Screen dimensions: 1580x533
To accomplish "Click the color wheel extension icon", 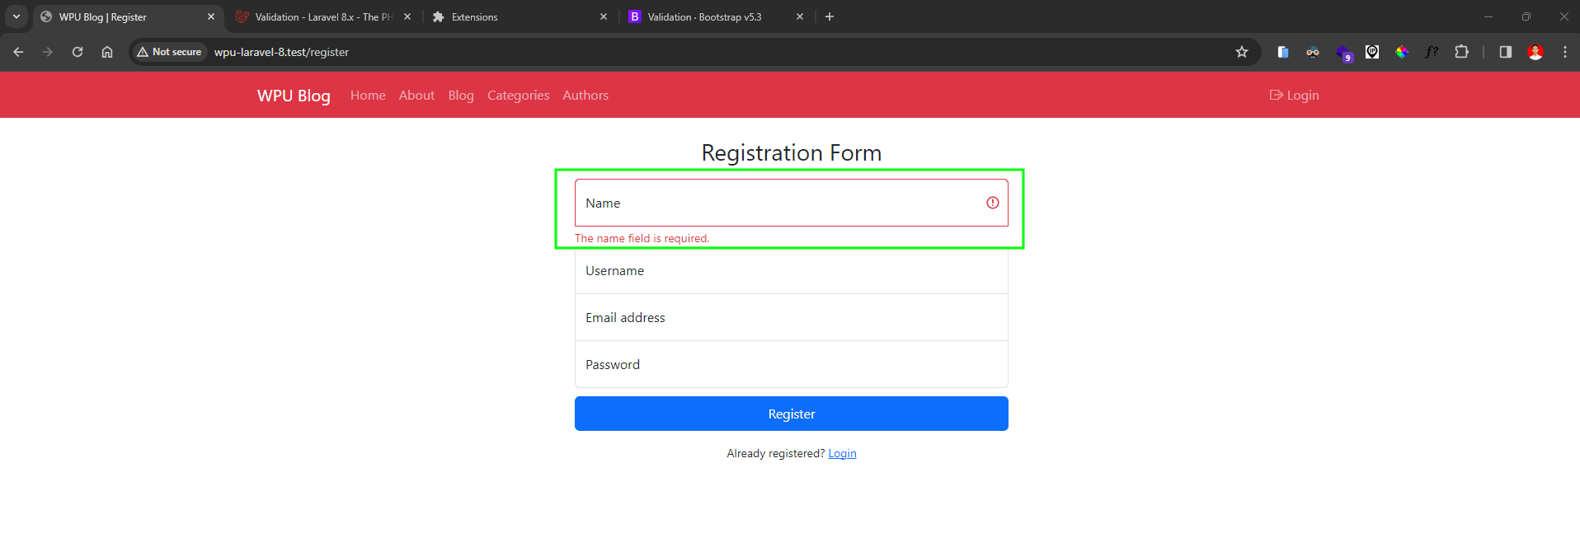I will 1402,52.
